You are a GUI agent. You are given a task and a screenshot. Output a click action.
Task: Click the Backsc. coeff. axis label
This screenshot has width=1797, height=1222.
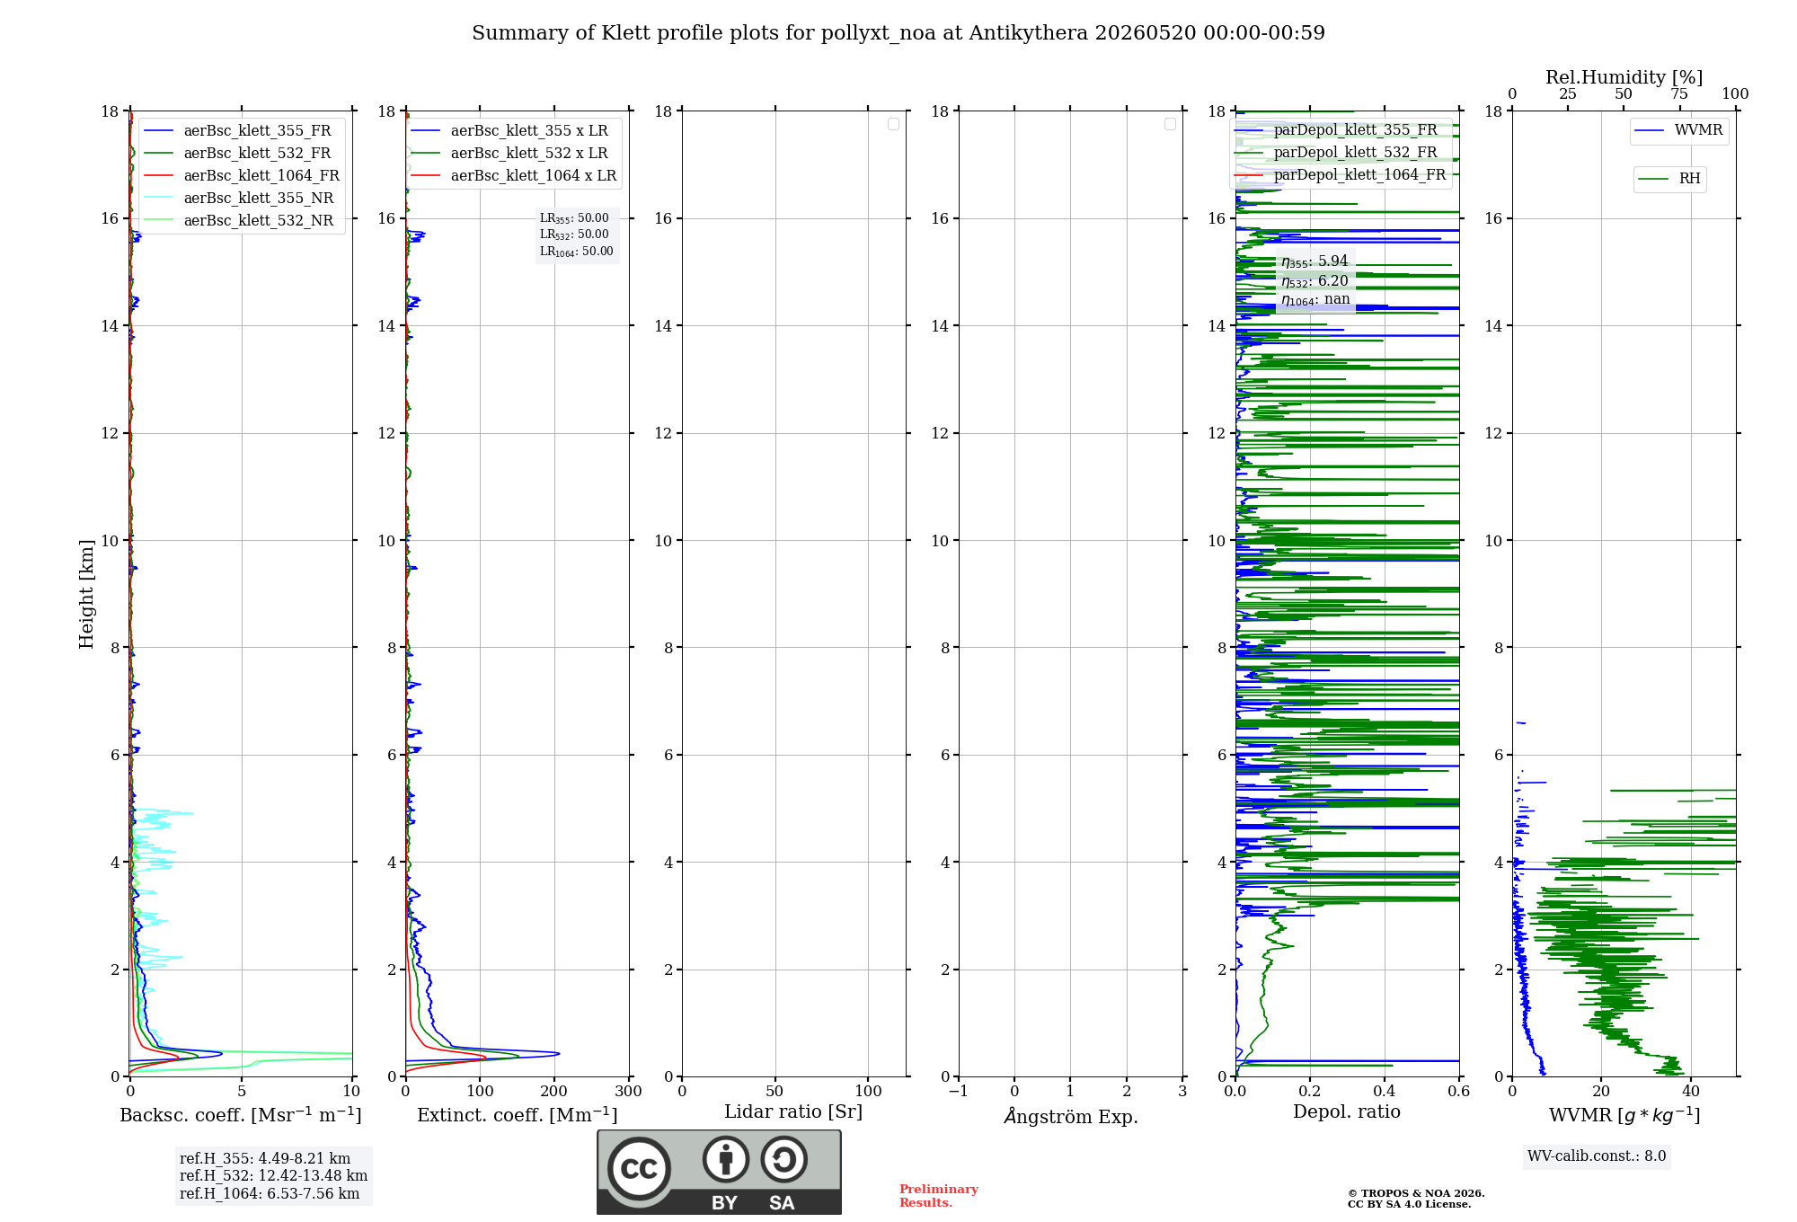(241, 1115)
